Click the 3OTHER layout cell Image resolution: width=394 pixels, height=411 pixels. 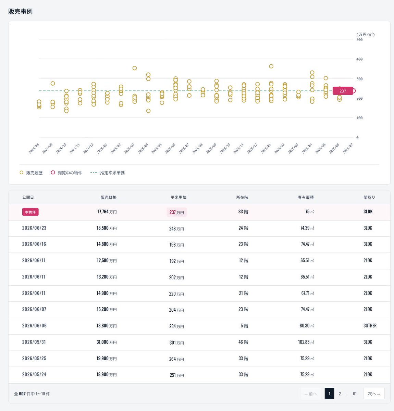point(370,326)
